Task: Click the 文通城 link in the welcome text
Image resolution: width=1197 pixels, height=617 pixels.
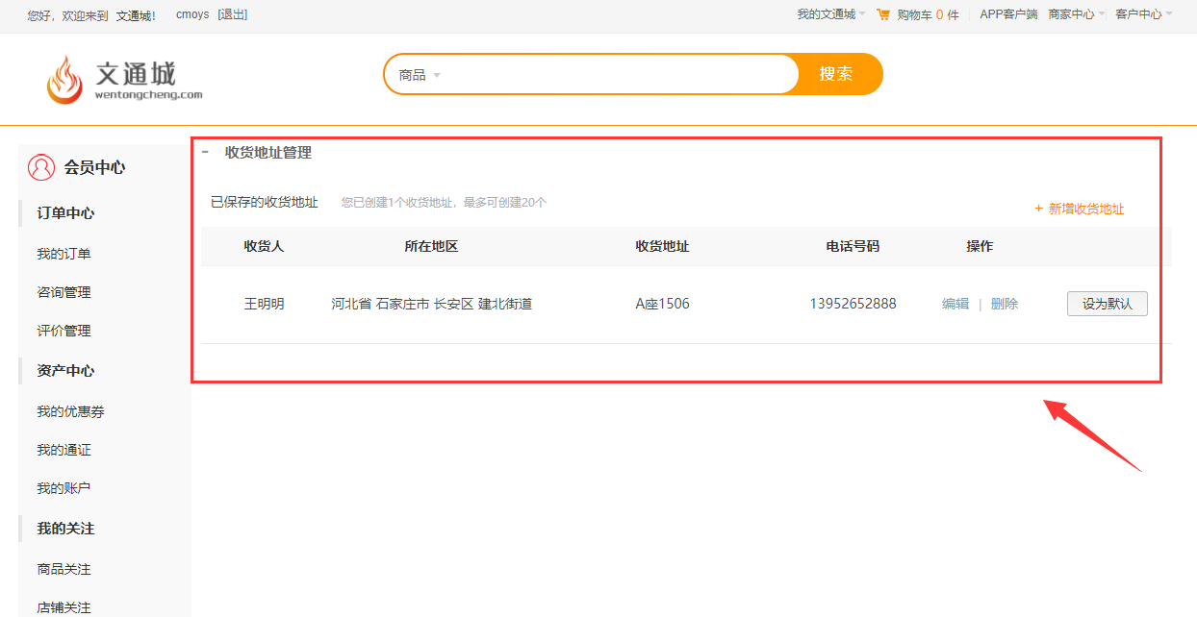Action: pos(134,15)
